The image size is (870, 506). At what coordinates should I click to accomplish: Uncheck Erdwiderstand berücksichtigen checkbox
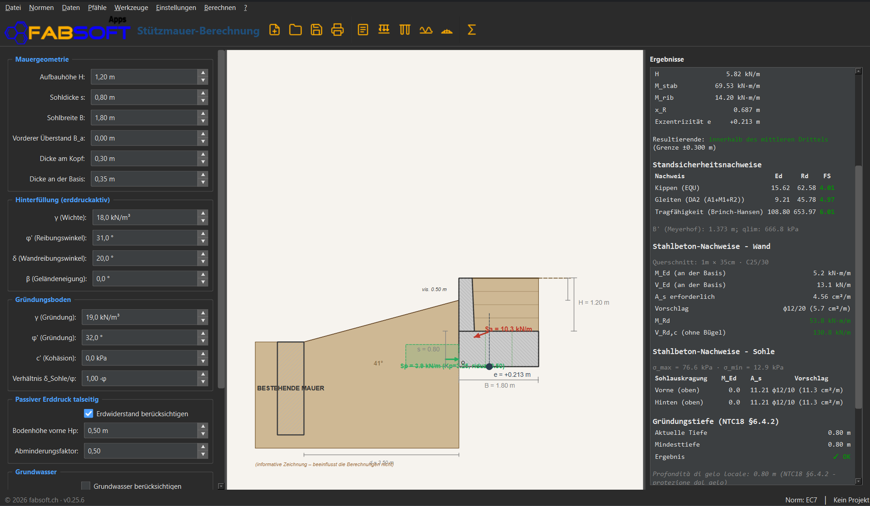(x=88, y=414)
